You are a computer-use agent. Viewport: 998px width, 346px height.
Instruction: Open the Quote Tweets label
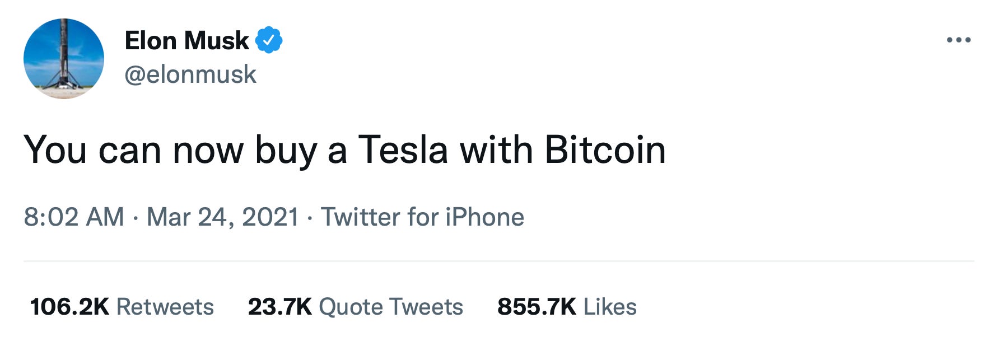tap(391, 307)
